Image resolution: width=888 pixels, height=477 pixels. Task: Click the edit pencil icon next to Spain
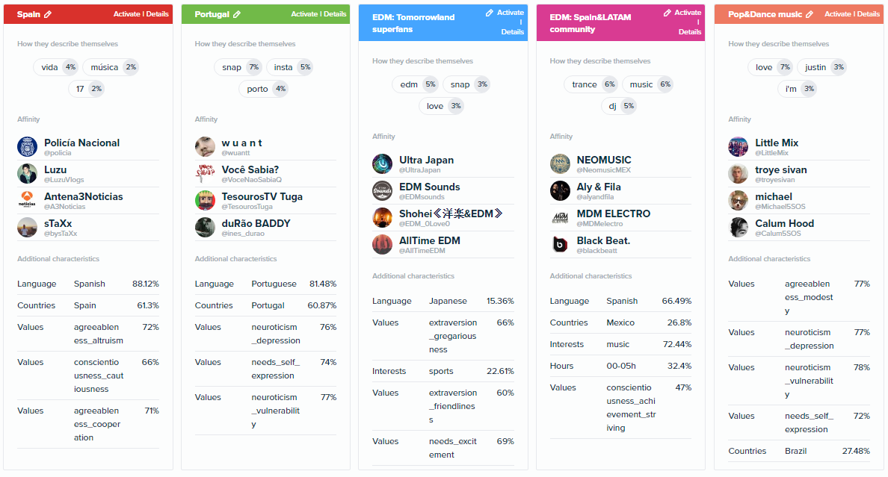(48, 14)
